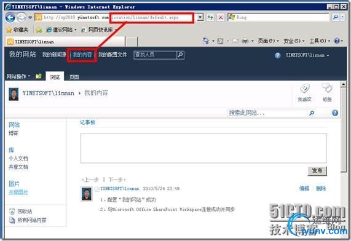Click the Read mail icon
351x241 pixels.
pyautogui.click(x=235, y=41)
